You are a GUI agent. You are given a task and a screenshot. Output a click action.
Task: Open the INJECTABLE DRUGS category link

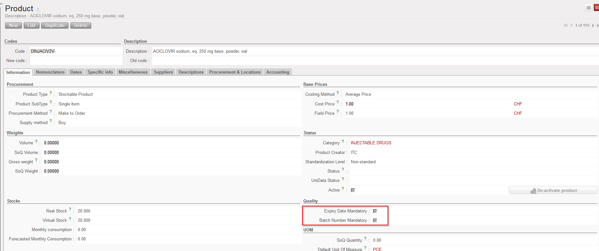[x=371, y=143]
